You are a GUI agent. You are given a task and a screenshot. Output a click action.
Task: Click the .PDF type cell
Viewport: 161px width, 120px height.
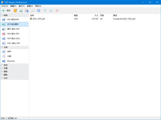click(x=76, y=19)
